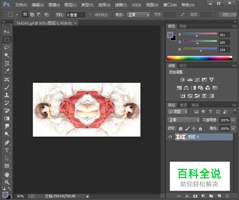The width and height of the screenshot is (239, 200).
Task: Switch to 通道 channels tab
Action: [183, 105]
